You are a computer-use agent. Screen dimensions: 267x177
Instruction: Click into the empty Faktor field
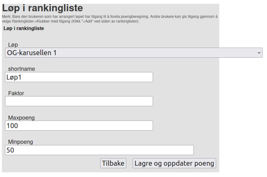(79, 101)
